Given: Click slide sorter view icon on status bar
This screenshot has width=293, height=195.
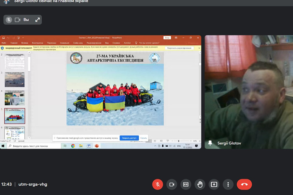Looking at the screenshot, I should pos(155,141).
